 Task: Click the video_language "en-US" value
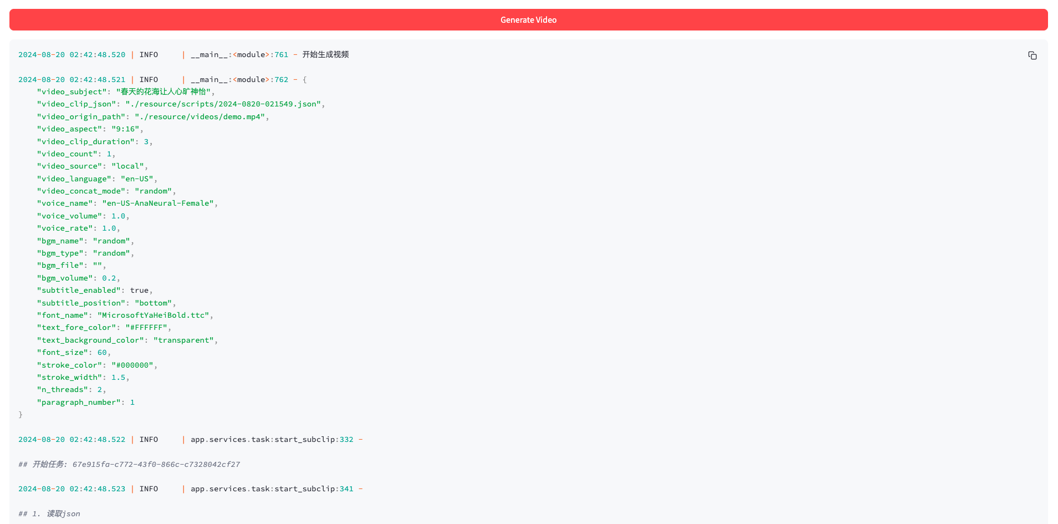pos(137,179)
